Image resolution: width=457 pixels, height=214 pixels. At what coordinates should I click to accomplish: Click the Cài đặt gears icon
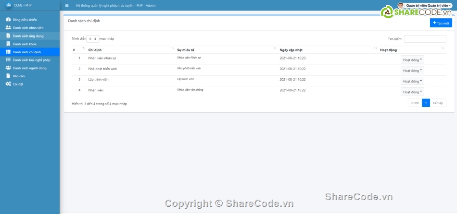[8, 84]
